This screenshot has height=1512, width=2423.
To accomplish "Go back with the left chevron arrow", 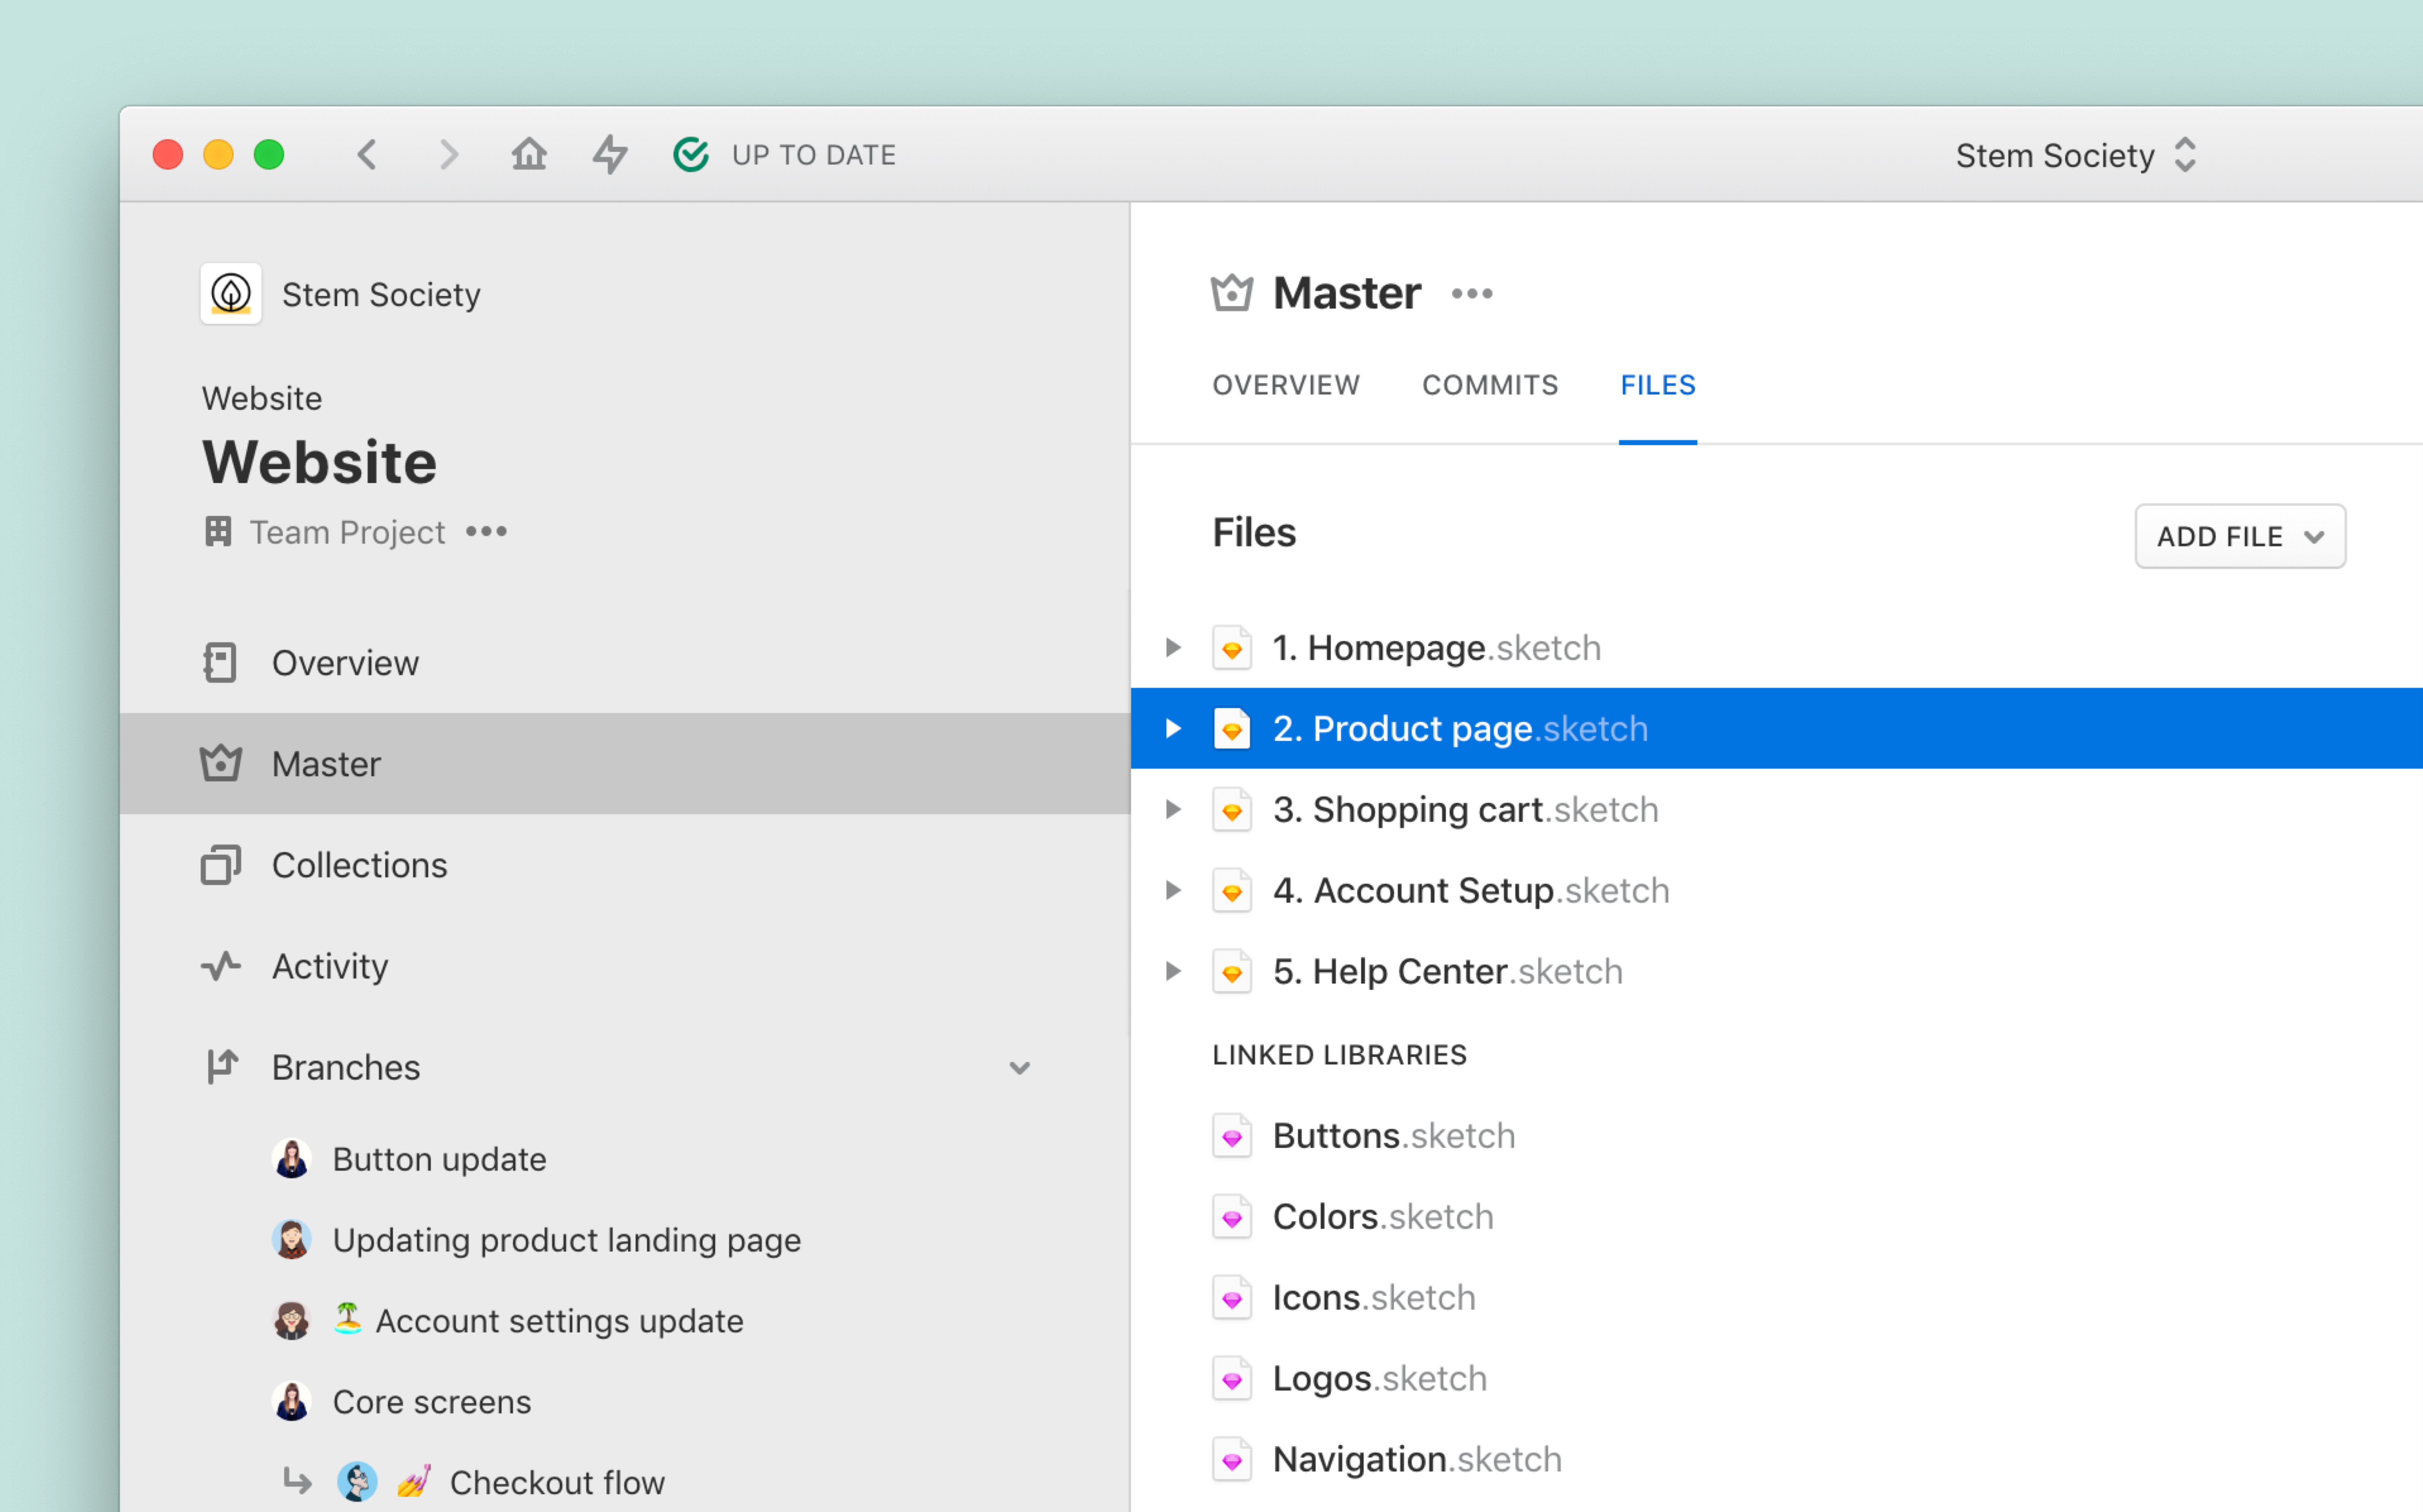I will [x=367, y=155].
